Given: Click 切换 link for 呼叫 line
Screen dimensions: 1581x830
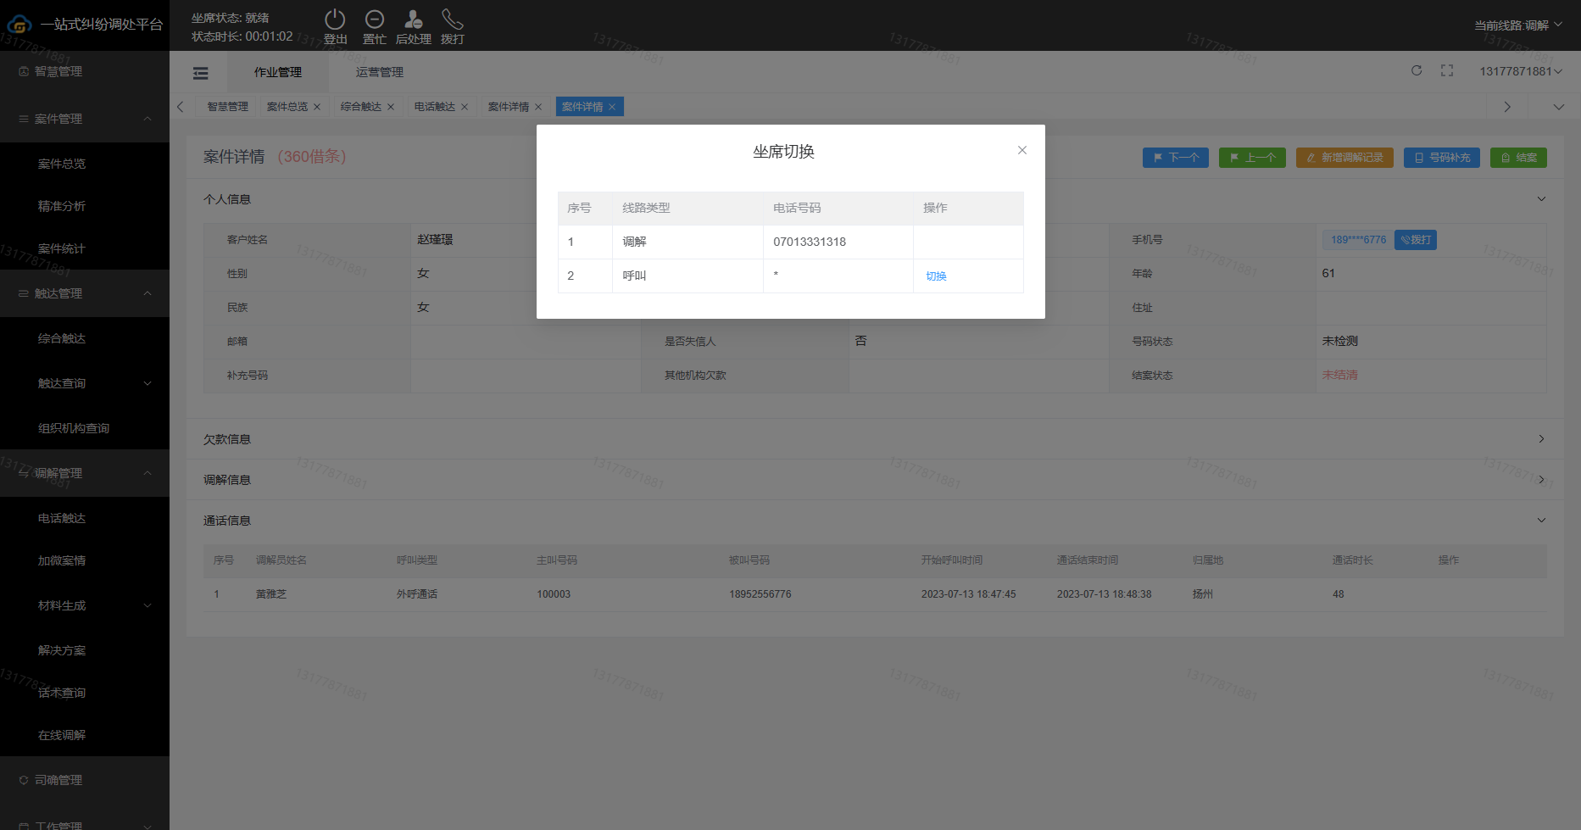Looking at the screenshot, I should point(936,276).
